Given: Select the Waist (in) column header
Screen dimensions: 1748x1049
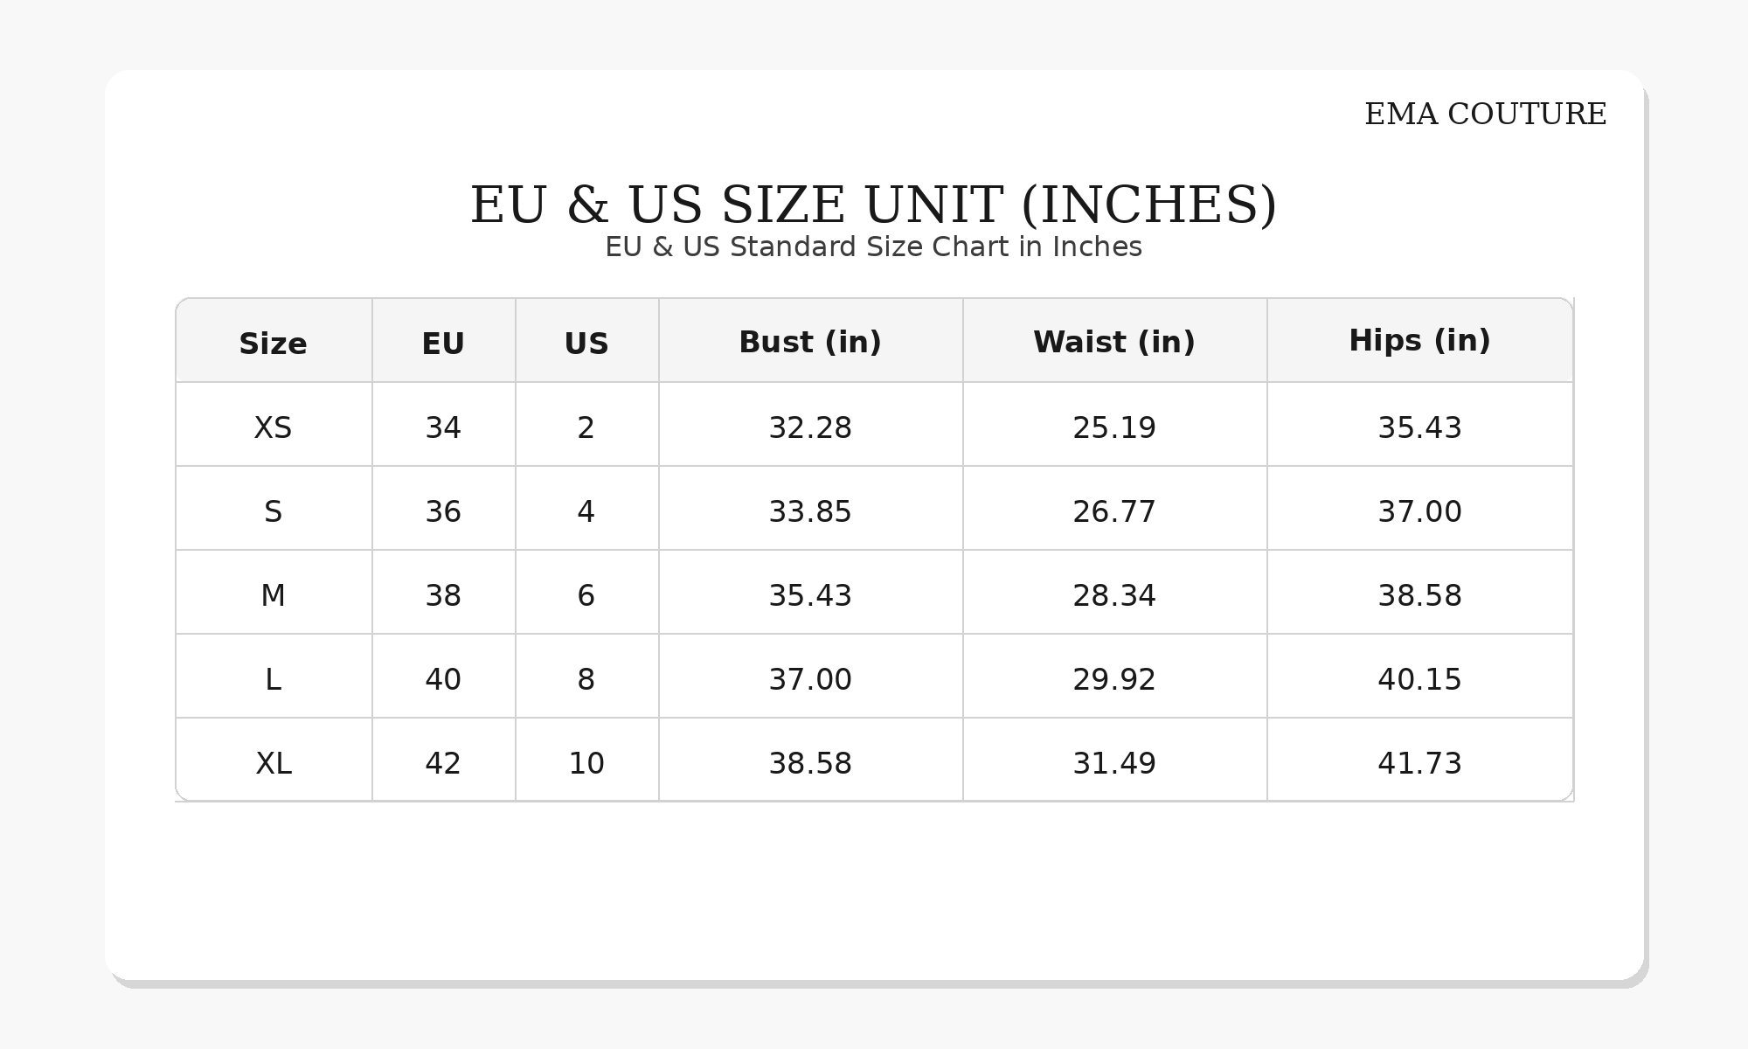Looking at the screenshot, I should coord(1114,342).
